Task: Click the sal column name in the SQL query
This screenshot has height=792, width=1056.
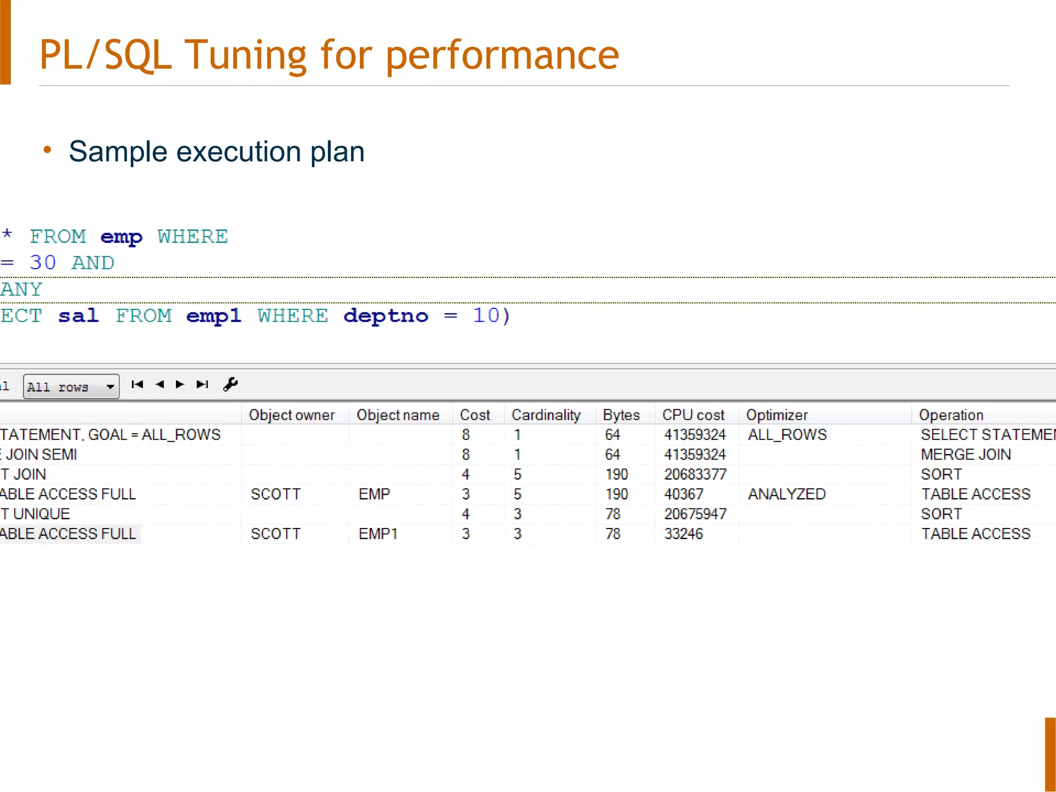Action: 78,316
